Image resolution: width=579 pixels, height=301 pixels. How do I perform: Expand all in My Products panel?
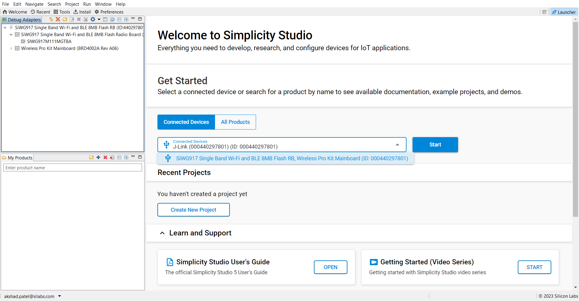click(126, 157)
